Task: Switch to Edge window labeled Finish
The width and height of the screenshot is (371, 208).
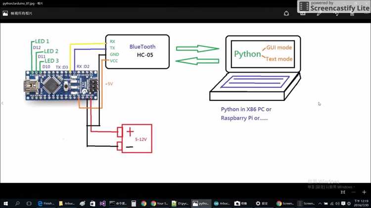Action: point(46,204)
